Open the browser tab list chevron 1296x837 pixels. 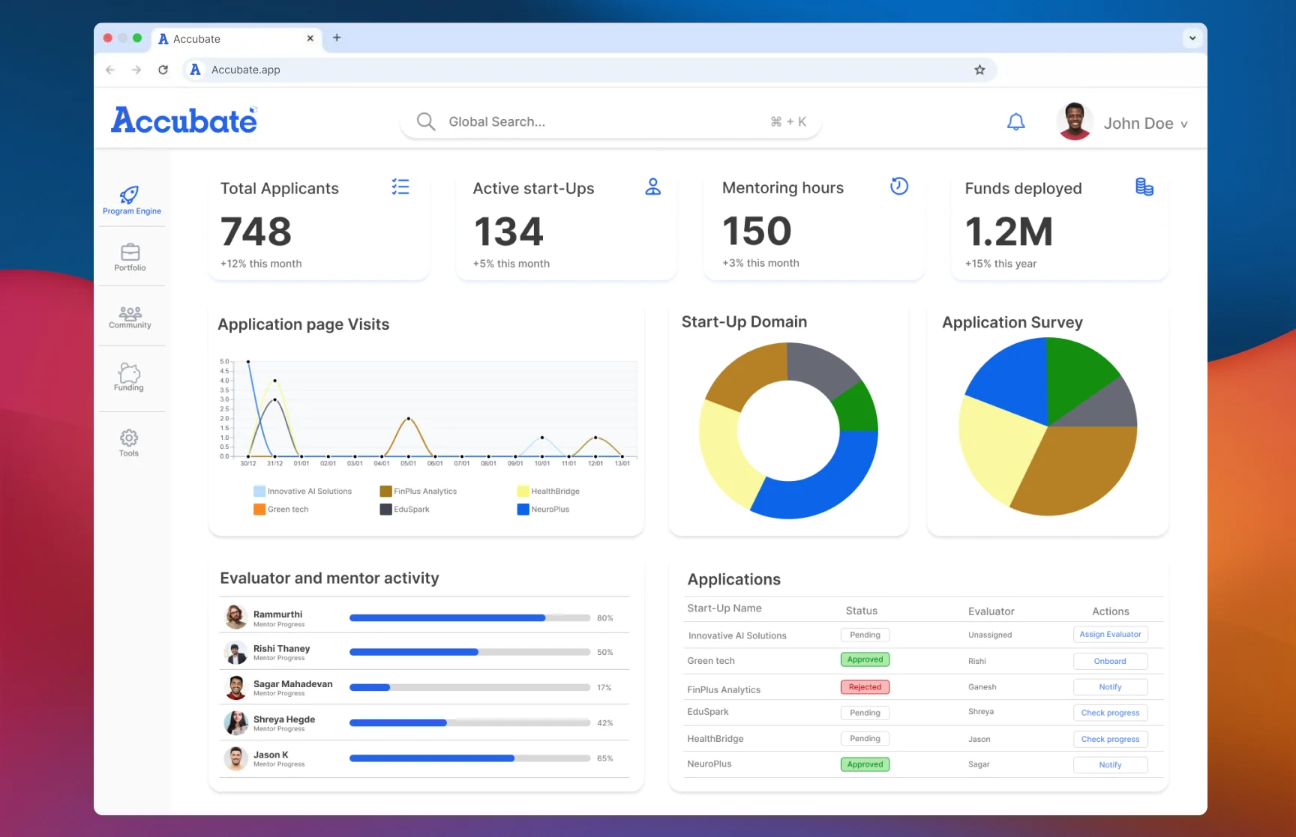(x=1192, y=38)
